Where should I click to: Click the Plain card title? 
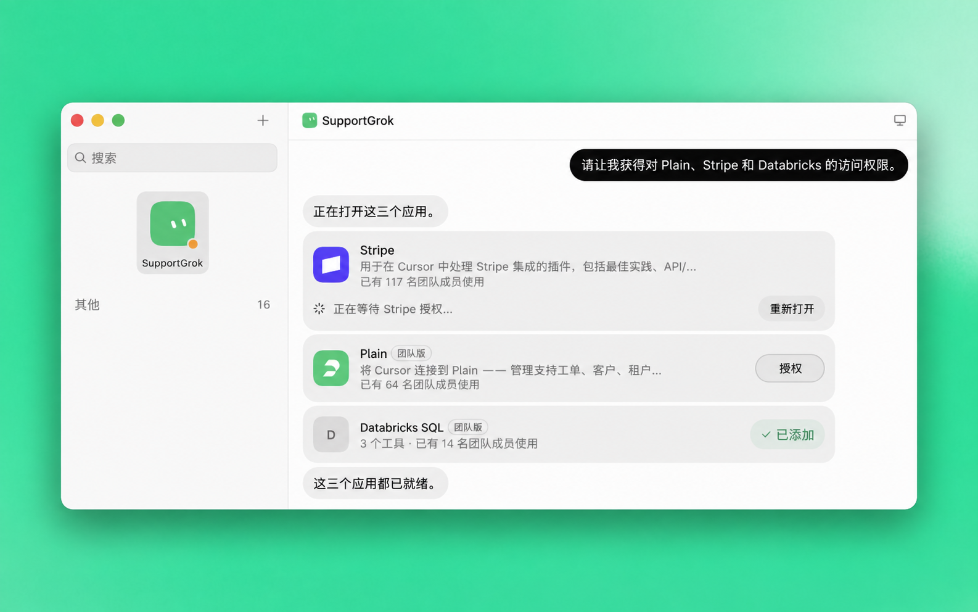pos(374,354)
